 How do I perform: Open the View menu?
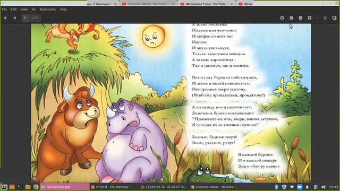pos(24,10)
